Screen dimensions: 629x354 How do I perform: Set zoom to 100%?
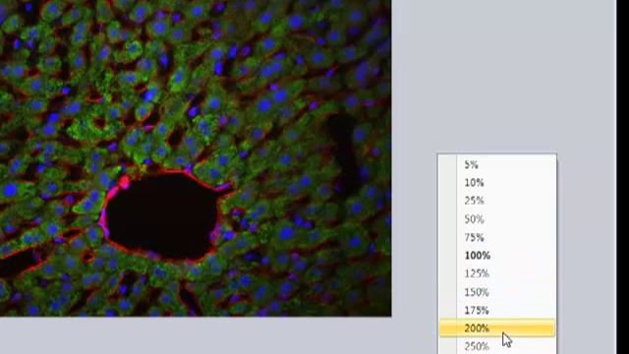(x=497, y=256)
